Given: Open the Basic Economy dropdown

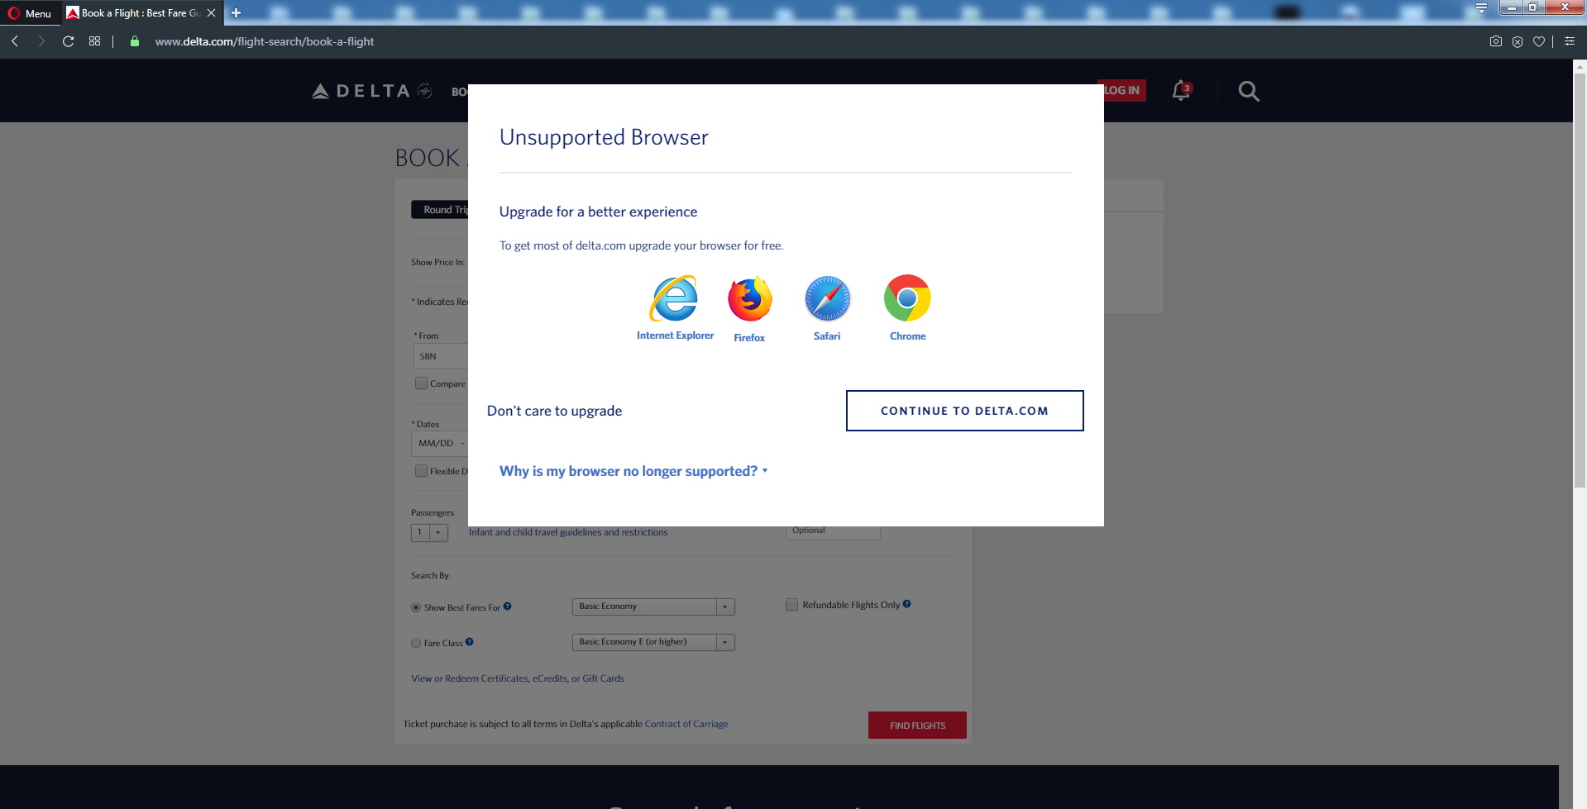Looking at the screenshot, I should click(653, 607).
